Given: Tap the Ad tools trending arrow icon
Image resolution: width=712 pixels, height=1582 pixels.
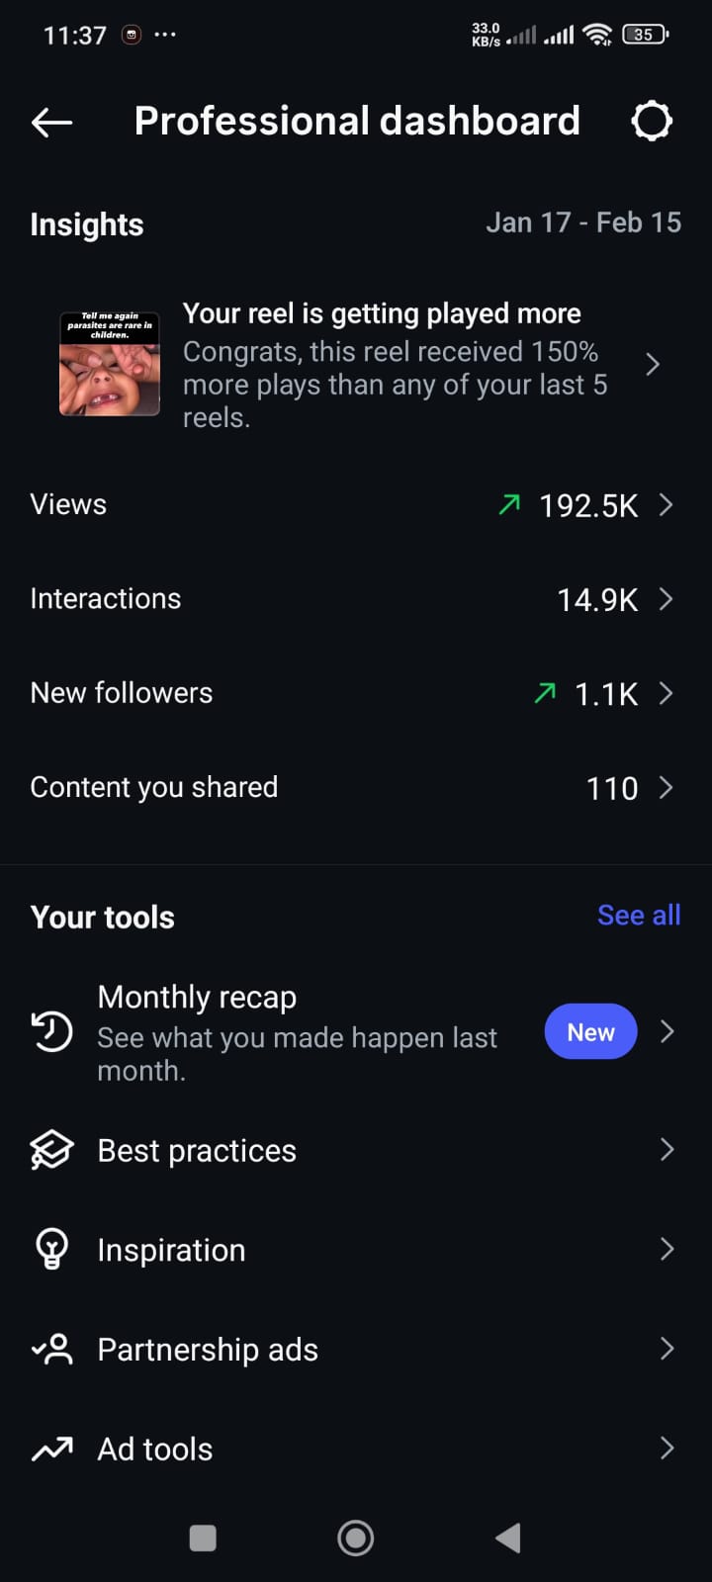Looking at the screenshot, I should point(51,1449).
